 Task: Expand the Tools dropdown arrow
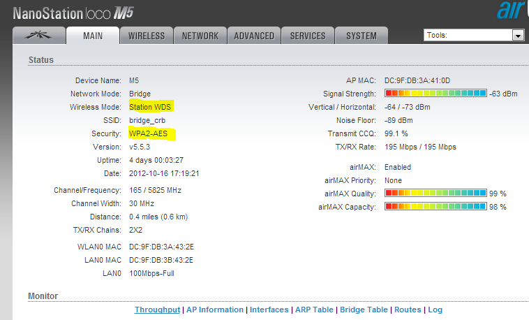pyautogui.click(x=518, y=35)
